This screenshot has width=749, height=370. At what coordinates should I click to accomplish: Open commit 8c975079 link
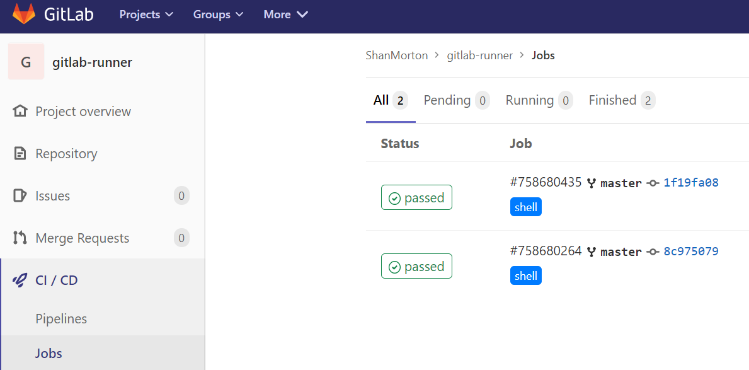tap(690, 251)
